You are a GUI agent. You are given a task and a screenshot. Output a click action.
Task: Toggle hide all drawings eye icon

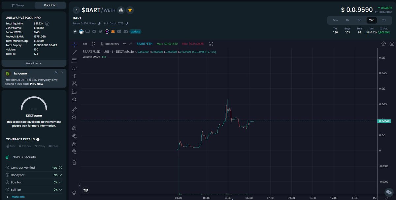click(74, 151)
